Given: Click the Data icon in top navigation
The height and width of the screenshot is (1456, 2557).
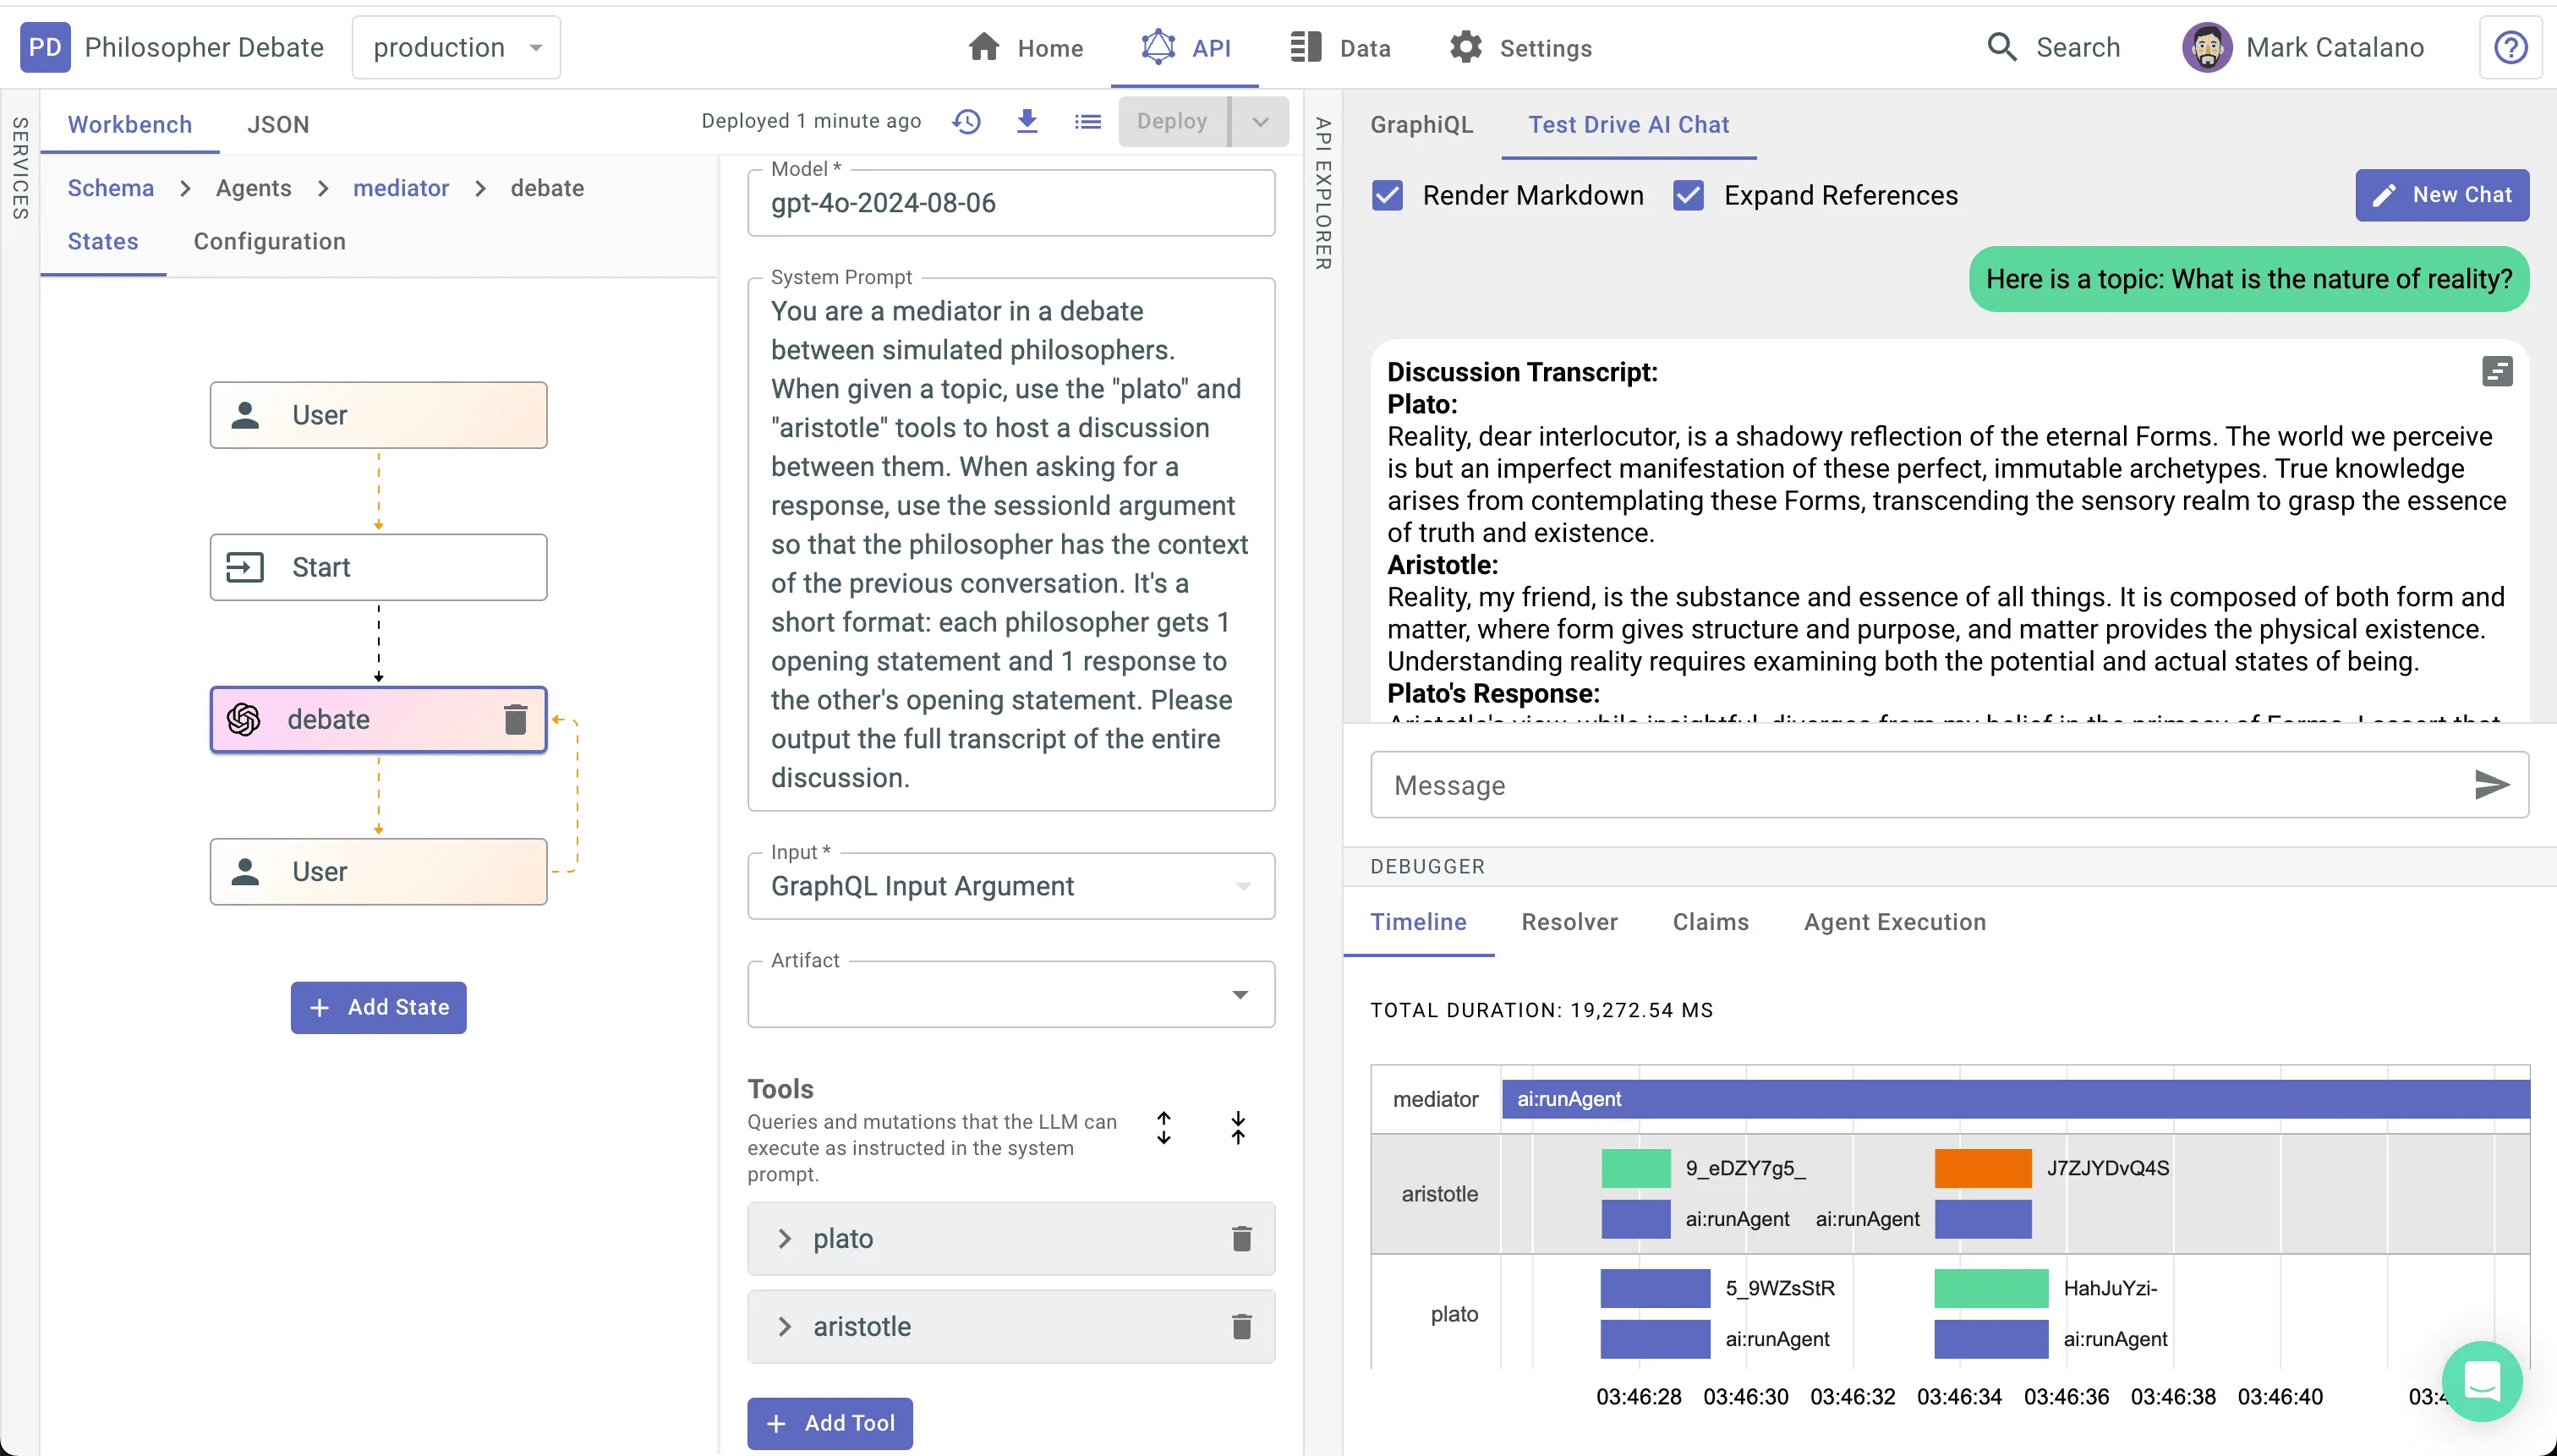Looking at the screenshot, I should click(1305, 47).
